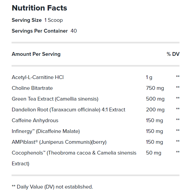Screen dimensions: 194x195
Task: Click the 750 mg amount value
Action: click(x=155, y=88)
